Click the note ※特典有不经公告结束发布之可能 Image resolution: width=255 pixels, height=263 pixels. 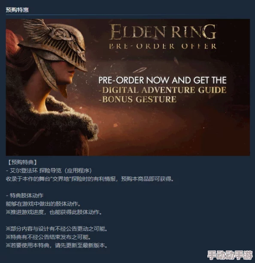pyautogui.click(x=49, y=237)
